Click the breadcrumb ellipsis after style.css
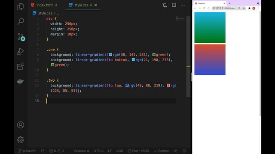The width and height of the screenshot is (275, 154). [58, 13]
